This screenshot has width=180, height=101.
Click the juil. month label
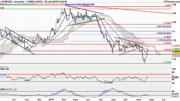tap(126, 100)
